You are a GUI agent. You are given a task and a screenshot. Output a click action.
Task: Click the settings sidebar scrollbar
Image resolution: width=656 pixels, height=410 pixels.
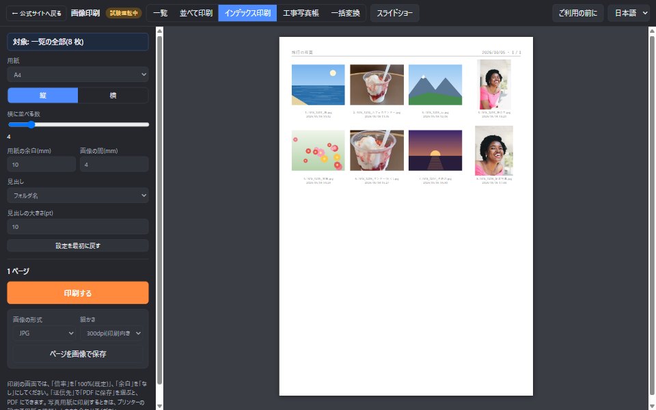tap(159, 210)
